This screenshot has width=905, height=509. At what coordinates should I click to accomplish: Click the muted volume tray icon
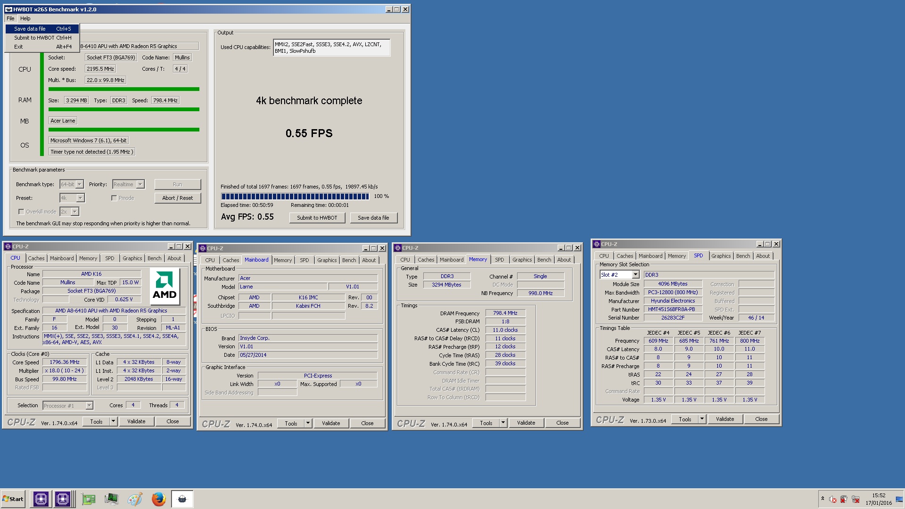pos(833,499)
